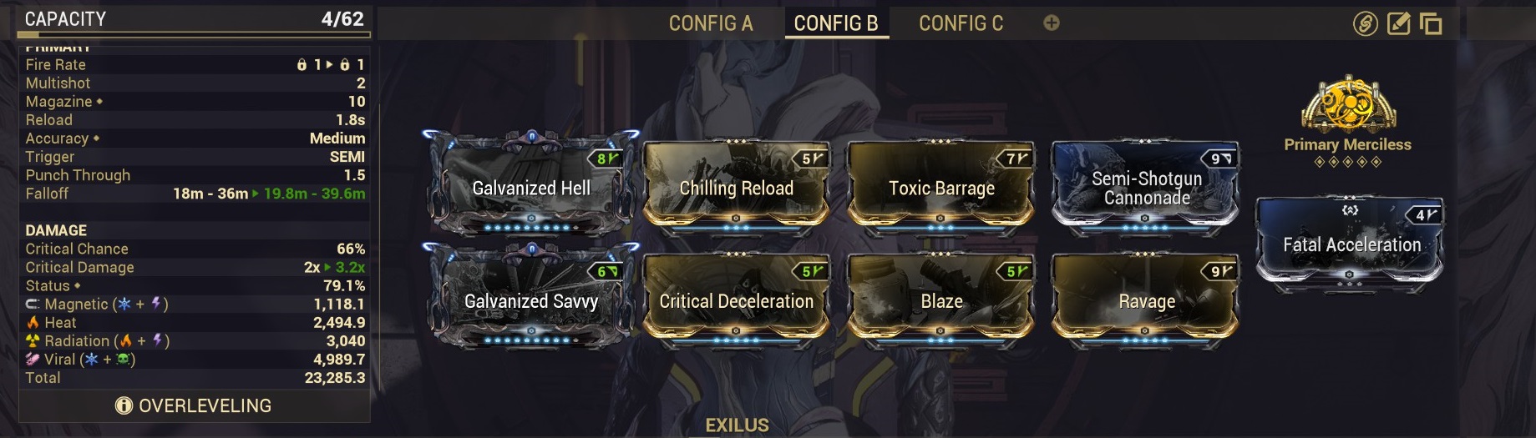Select the Config B tab
This screenshot has width=1536, height=438.
pos(836,23)
